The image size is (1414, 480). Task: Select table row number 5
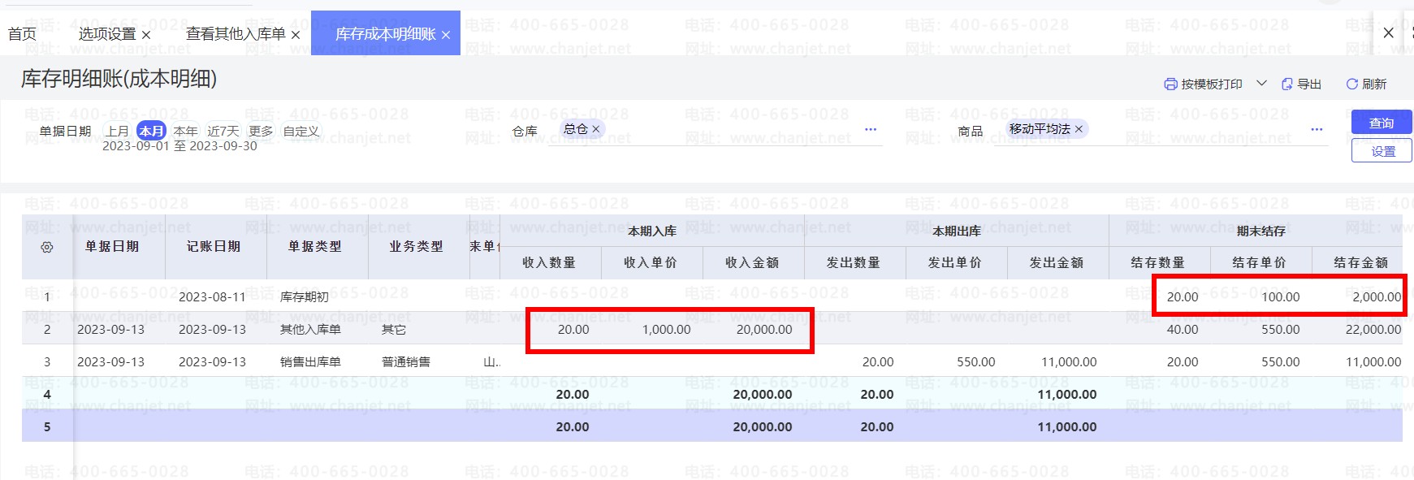[47, 426]
